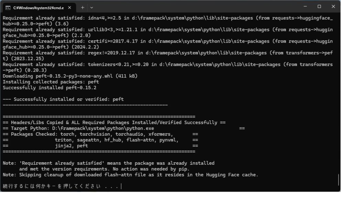Maximize the terminal window

click(319, 7)
